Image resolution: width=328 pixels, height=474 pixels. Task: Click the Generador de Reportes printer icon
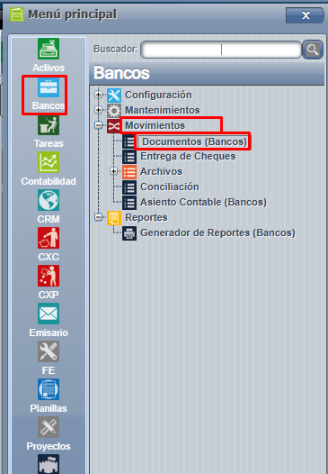coord(129,233)
